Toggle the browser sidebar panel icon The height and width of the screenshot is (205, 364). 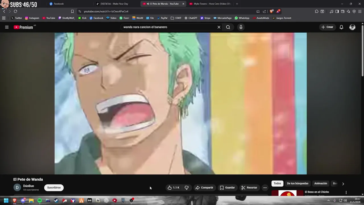(337, 11)
